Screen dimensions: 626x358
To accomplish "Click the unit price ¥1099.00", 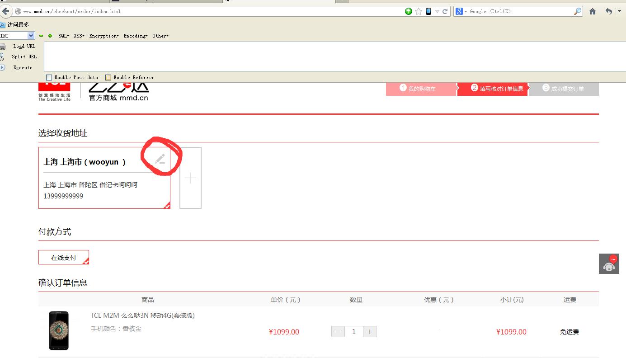I will 284,332.
